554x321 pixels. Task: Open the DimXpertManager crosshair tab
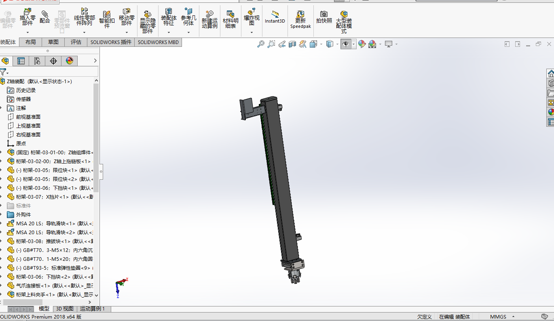point(53,61)
